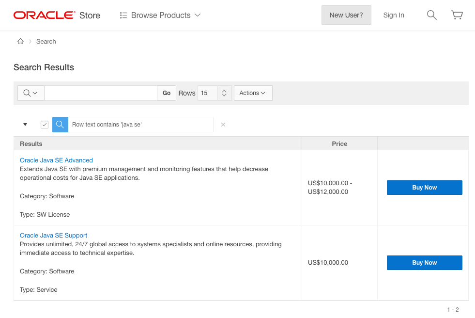The image size is (475, 318).
Task: Open Oracle Java SE Support product link
Action: pos(53,236)
